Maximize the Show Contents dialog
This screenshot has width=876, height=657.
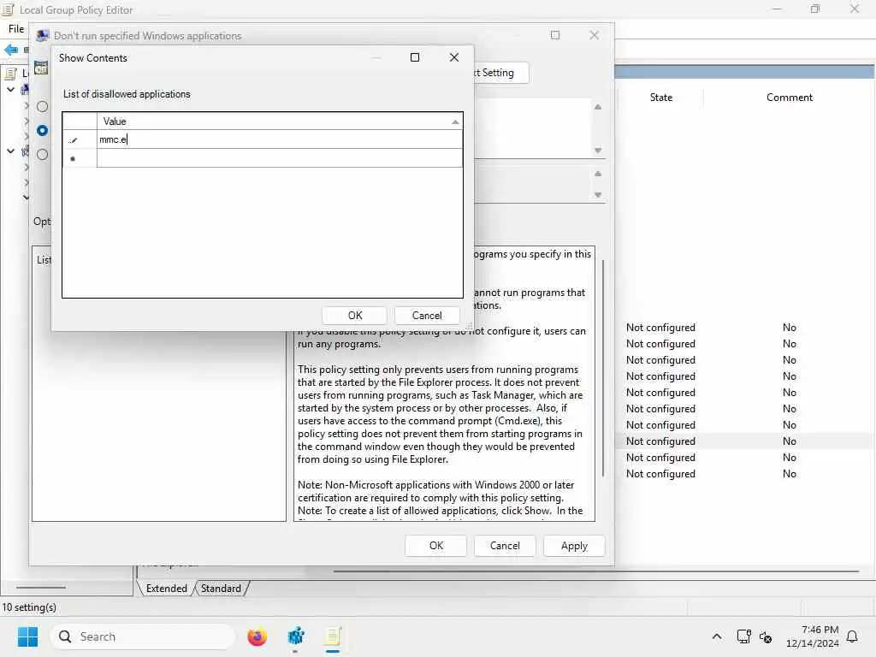(415, 57)
